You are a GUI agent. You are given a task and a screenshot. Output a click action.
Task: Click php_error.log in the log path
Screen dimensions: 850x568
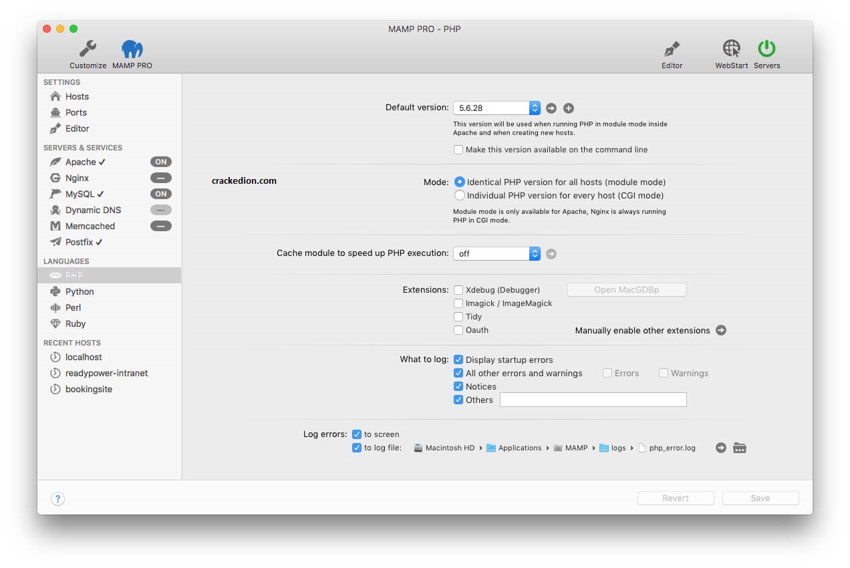click(x=667, y=448)
